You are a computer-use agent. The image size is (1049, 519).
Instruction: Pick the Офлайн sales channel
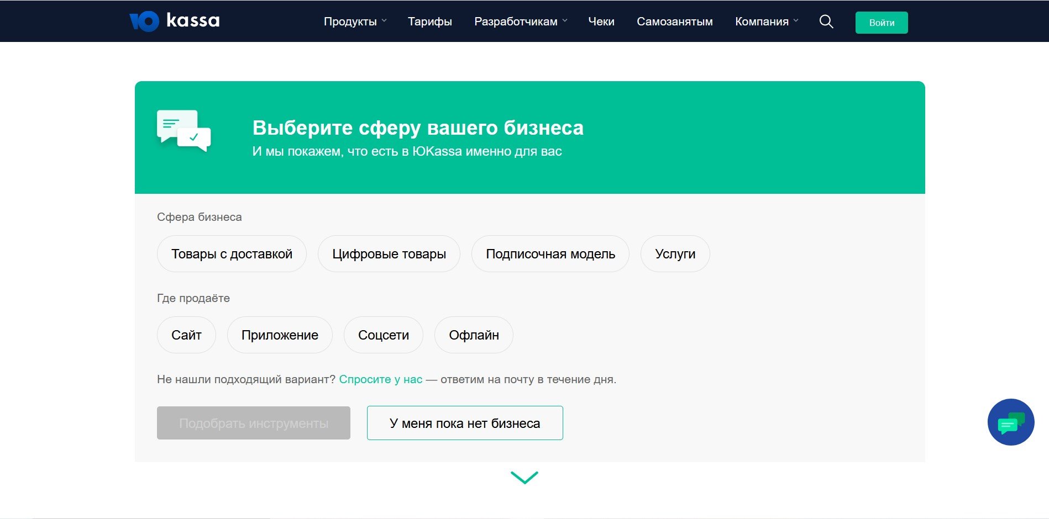pyautogui.click(x=474, y=335)
